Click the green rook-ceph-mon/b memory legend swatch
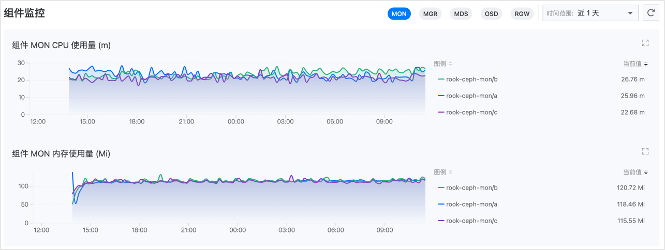665x250 pixels. pyautogui.click(x=441, y=187)
